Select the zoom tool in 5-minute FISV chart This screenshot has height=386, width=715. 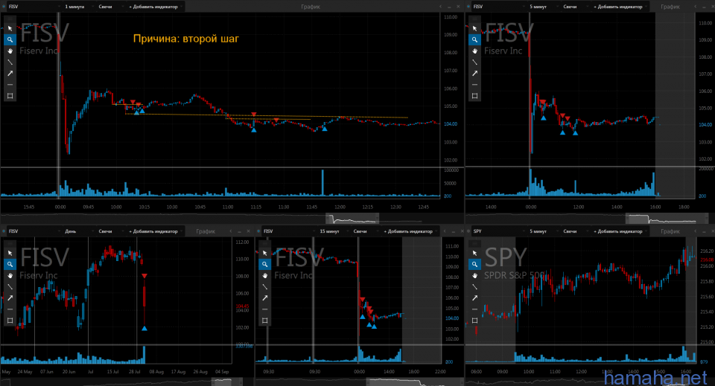pos(474,39)
